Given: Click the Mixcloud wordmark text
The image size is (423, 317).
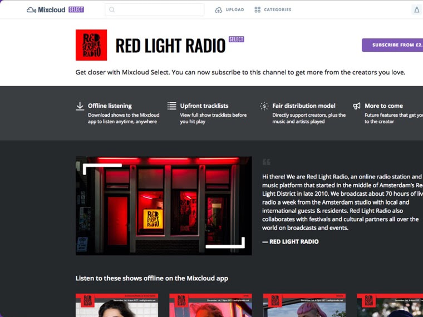Looking at the screenshot, I should point(52,10).
